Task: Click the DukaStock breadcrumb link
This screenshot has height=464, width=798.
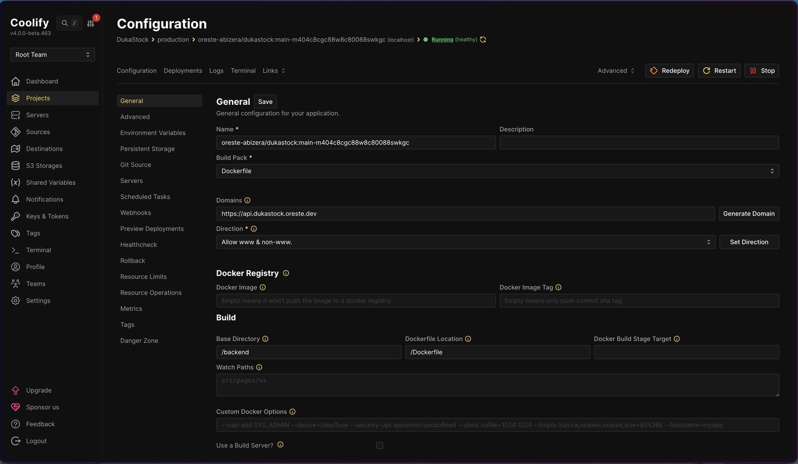Action: (132, 39)
